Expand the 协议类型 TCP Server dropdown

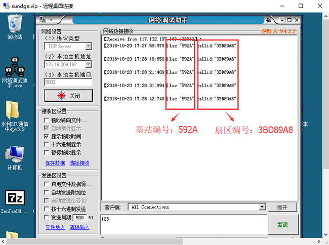pyautogui.click(x=89, y=46)
